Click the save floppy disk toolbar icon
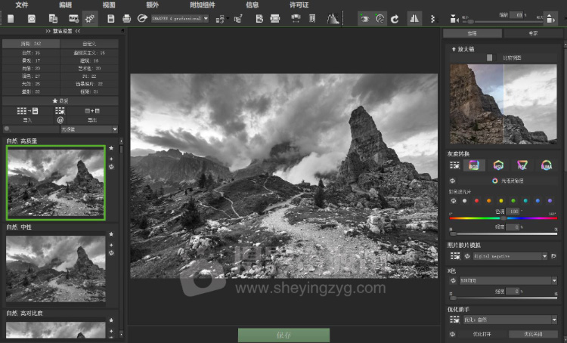The image size is (567, 343). [112, 17]
